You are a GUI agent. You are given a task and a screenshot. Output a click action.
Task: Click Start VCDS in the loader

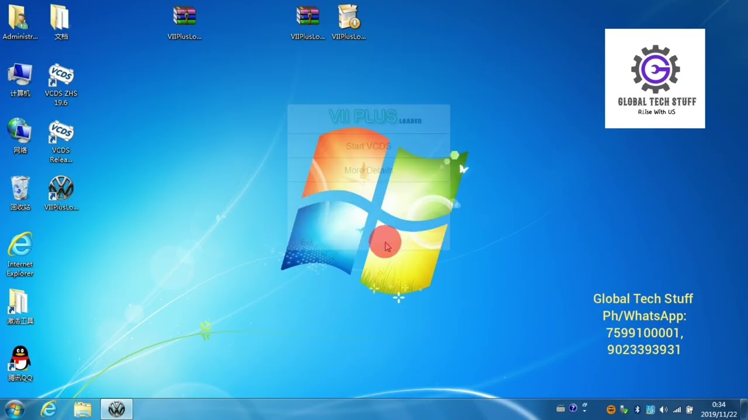click(368, 146)
